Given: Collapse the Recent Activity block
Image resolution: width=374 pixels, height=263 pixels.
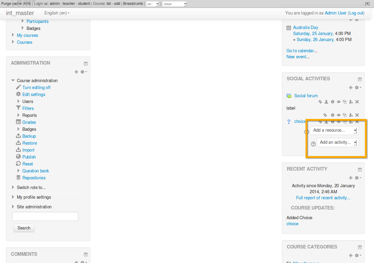Looking at the screenshot, I should coord(360,170).
